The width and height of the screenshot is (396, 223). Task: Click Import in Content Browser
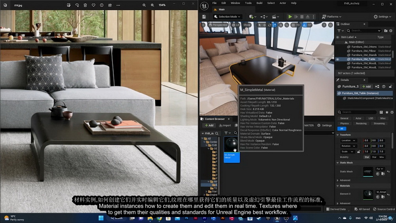pyautogui.click(x=225, y=125)
